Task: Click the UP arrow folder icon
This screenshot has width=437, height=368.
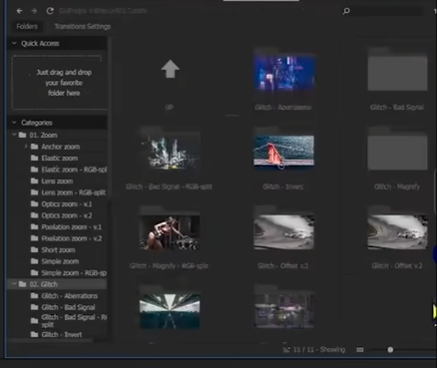Action: [170, 69]
